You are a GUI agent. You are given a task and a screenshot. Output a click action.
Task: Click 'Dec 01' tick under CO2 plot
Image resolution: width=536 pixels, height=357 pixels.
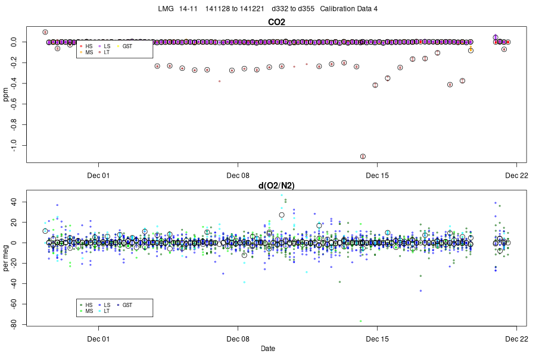[98, 176]
